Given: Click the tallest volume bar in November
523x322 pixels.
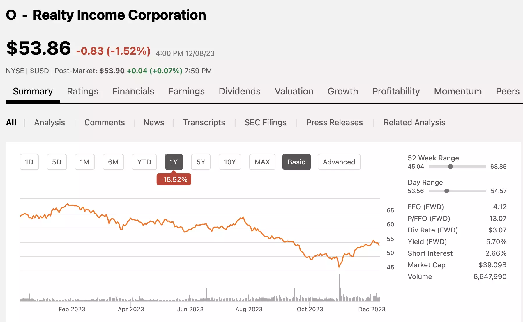Looking at the screenshot, I should tap(340, 288).
